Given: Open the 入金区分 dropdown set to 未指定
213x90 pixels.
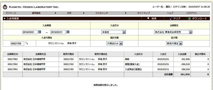Looking at the screenshot, I should tap(113, 32).
